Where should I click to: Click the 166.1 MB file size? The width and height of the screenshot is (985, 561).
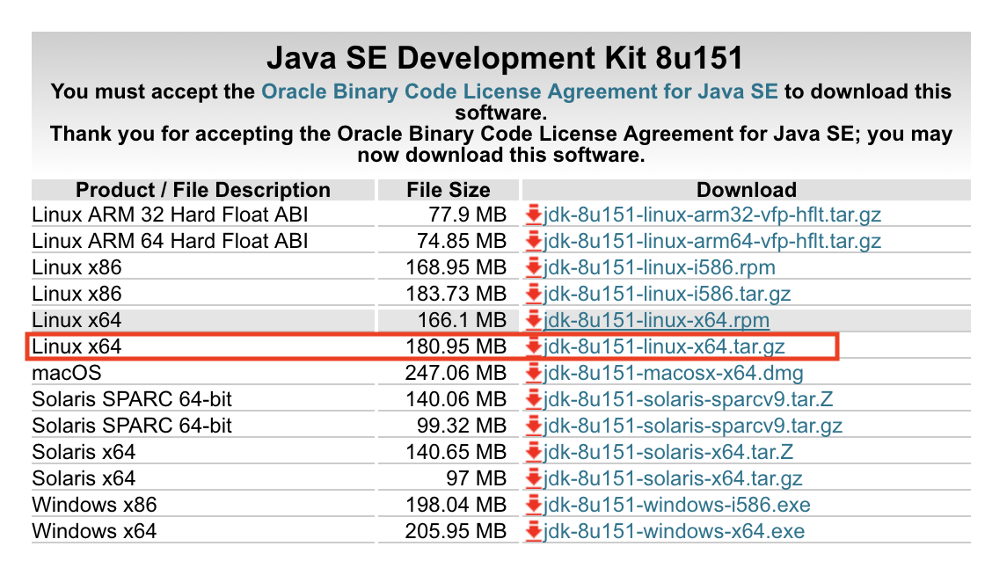(462, 320)
